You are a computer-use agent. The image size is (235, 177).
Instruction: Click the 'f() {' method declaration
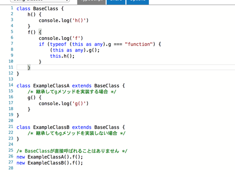pos(34,32)
